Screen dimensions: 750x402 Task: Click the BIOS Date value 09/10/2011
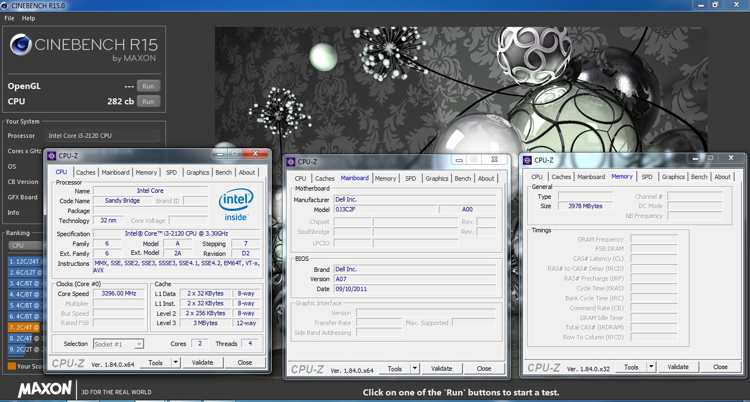tap(415, 289)
